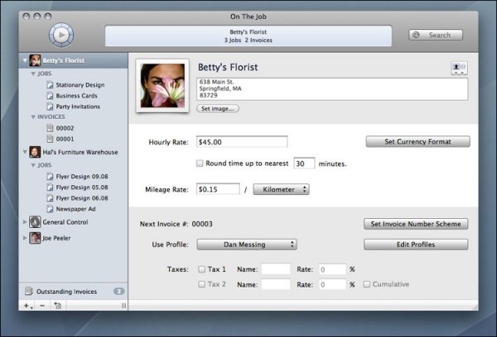The width and height of the screenshot is (497, 337).
Task: Collapse the JOBS group under Hal's Furniture Warehouse
Action: 33,165
